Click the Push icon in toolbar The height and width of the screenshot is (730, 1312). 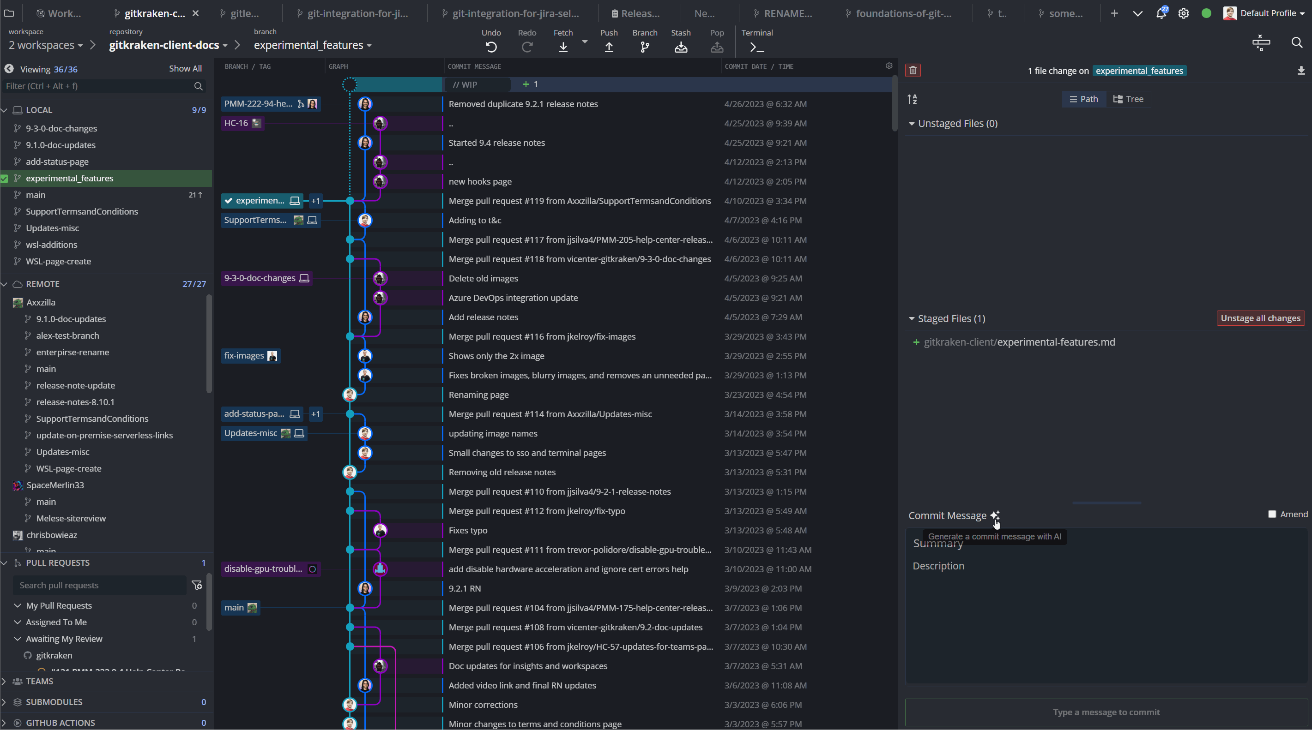[x=609, y=47]
